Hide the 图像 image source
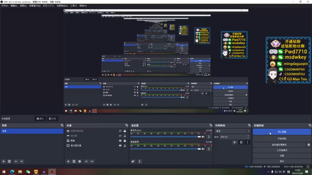 click(x=120, y=141)
